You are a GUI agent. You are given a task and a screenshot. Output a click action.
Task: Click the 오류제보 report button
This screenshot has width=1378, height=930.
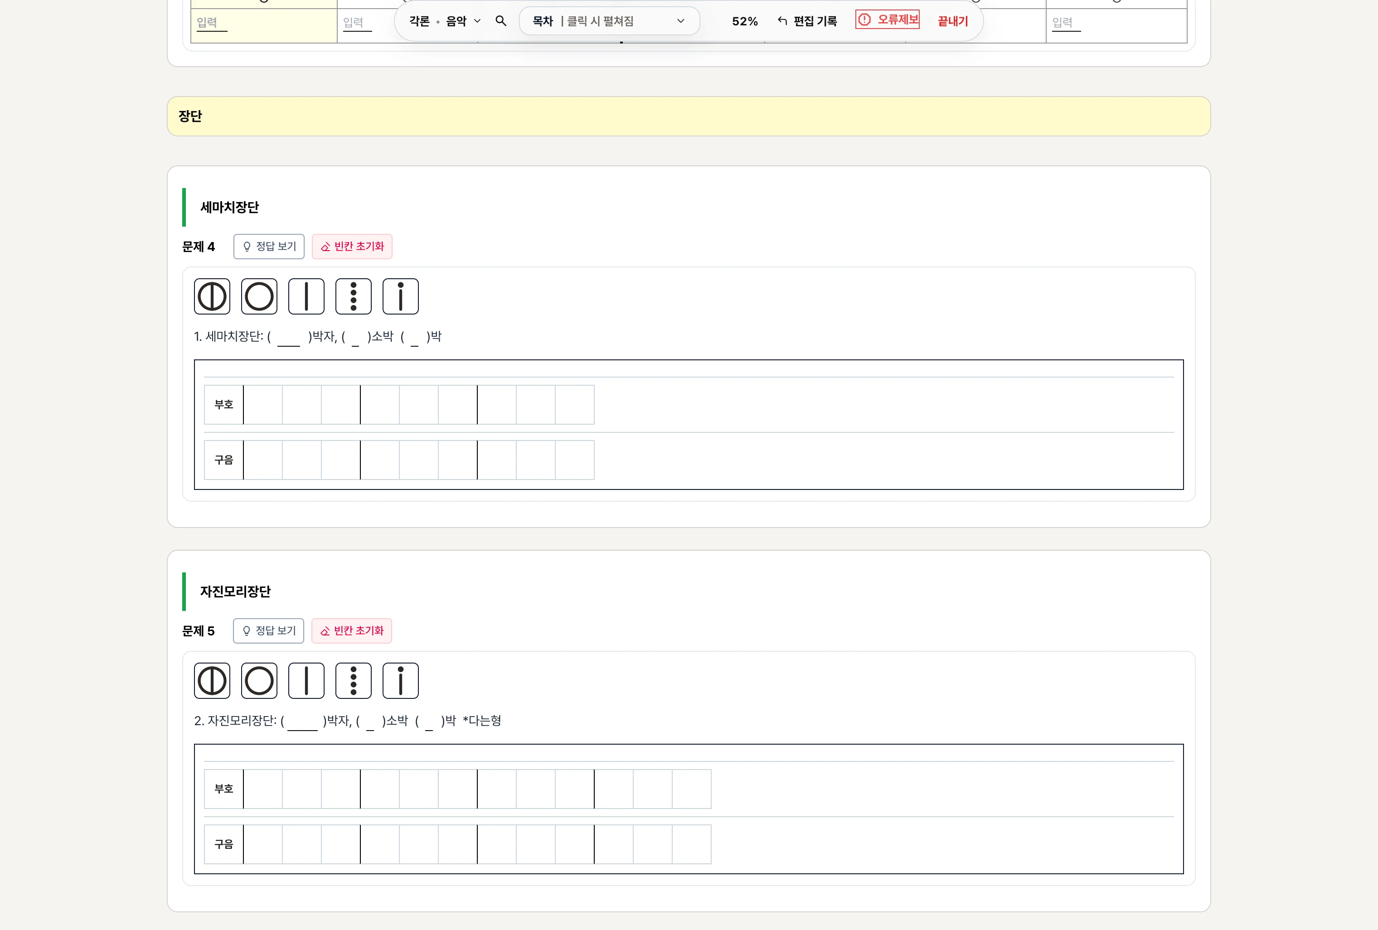[x=887, y=19]
